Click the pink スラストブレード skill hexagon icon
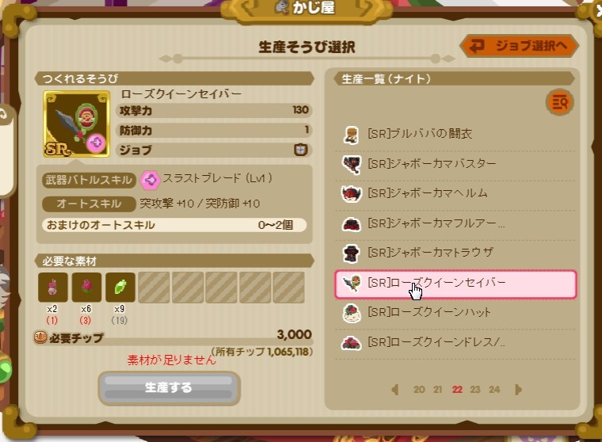Image resolution: width=602 pixels, height=442 pixels. pyautogui.click(x=150, y=180)
